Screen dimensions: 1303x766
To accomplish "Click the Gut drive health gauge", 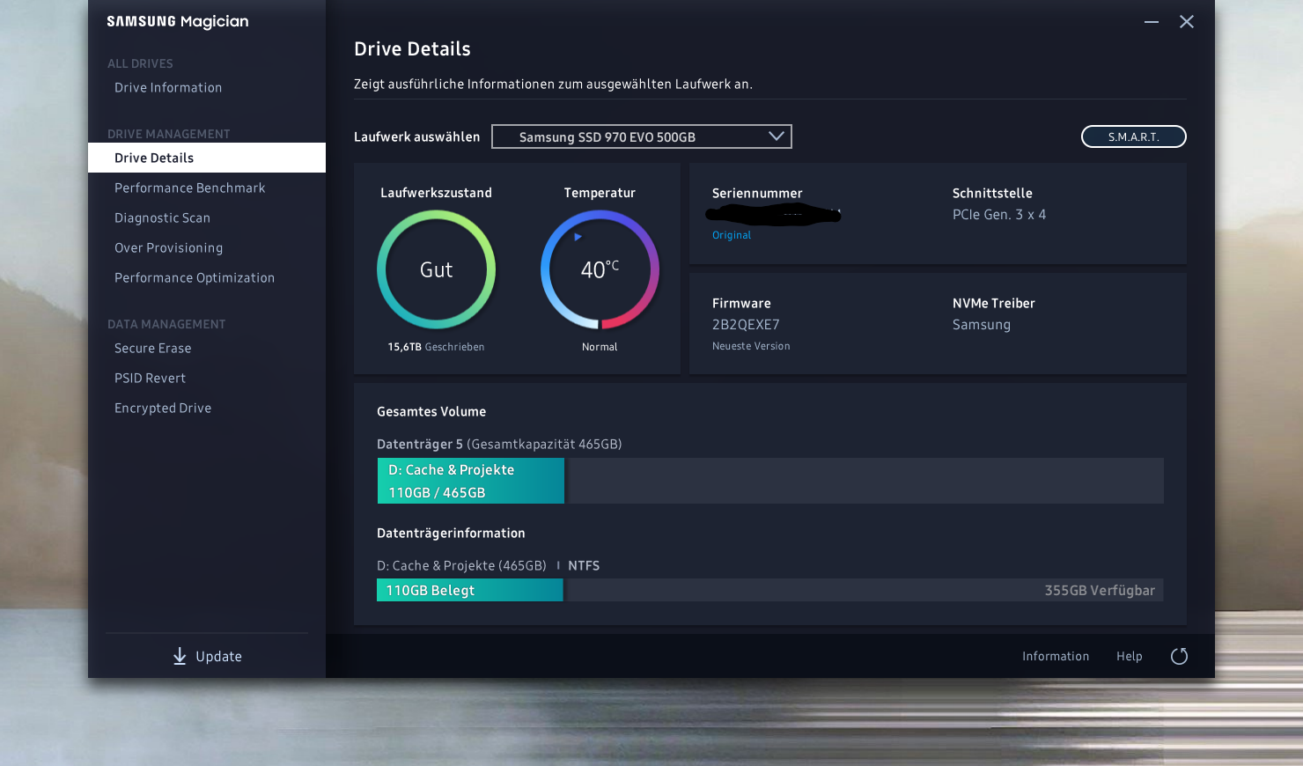I will pos(436,269).
